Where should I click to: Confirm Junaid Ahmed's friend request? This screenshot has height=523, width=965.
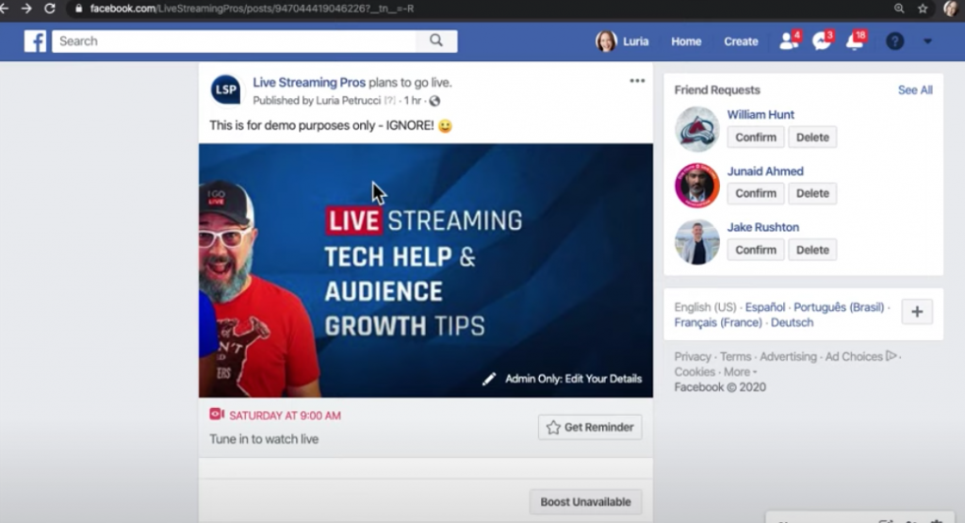coord(756,193)
